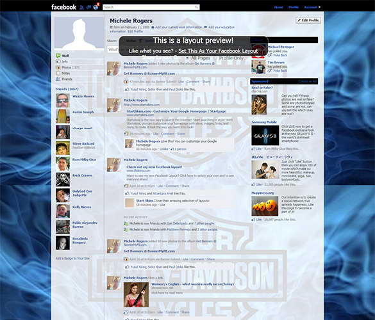Go to Home in top navigation
The width and height of the screenshot is (375, 320).
279,7
